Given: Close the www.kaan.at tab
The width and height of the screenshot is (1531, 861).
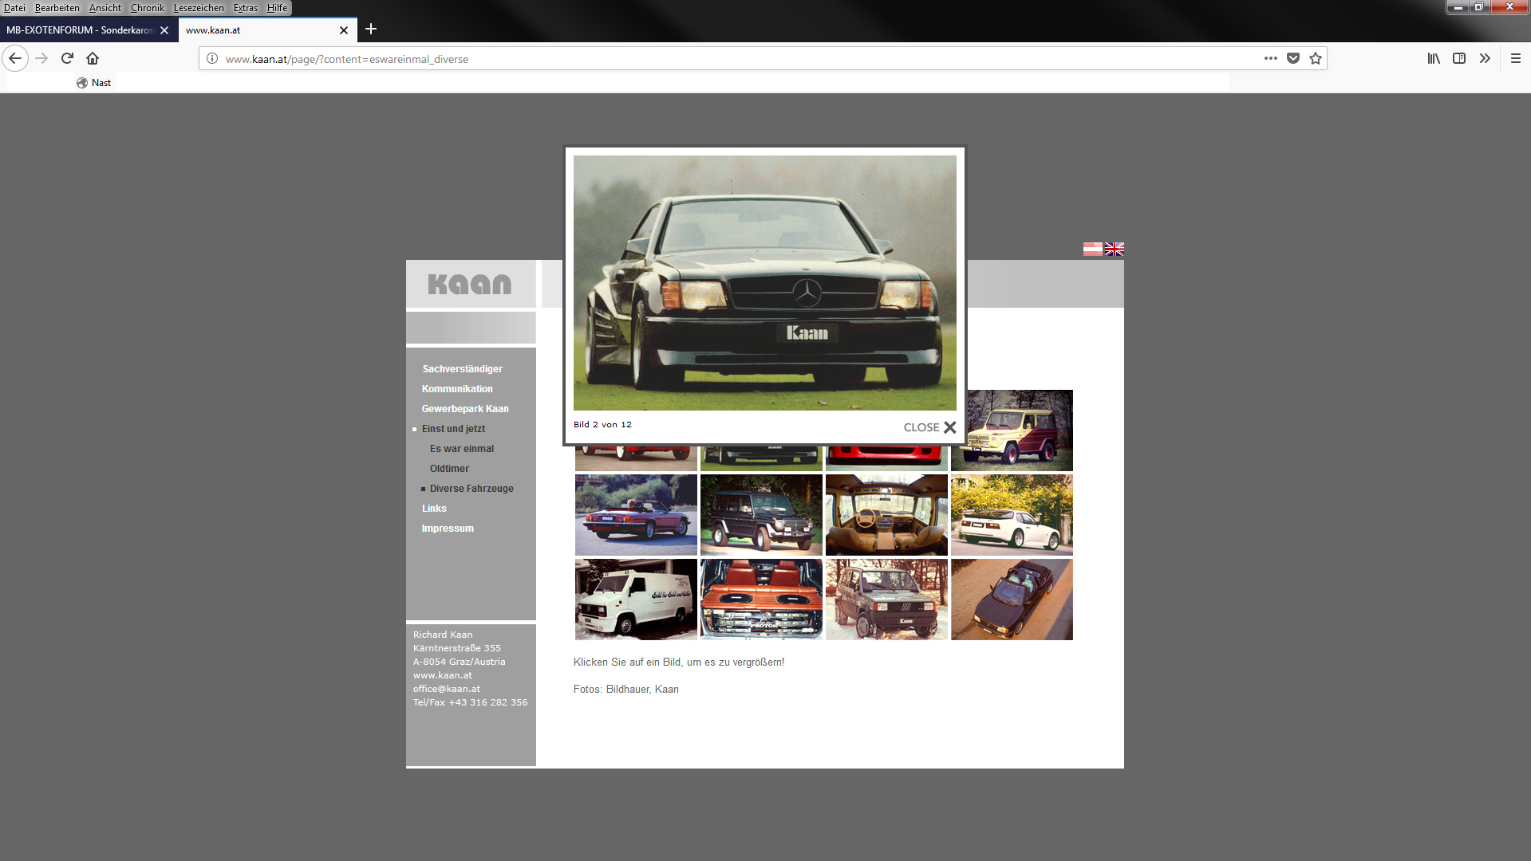Looking at the screenshot, I should [344, 30].
